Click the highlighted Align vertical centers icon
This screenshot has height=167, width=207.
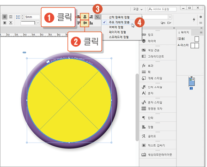pos(85,23)
